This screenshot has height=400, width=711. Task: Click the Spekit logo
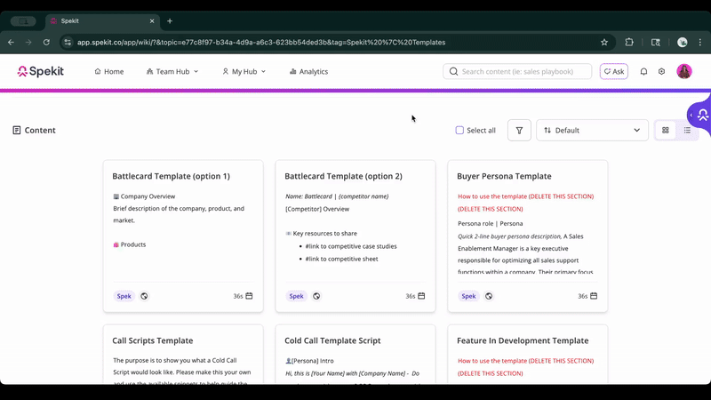pyautogui.click(x=40, y=71)
